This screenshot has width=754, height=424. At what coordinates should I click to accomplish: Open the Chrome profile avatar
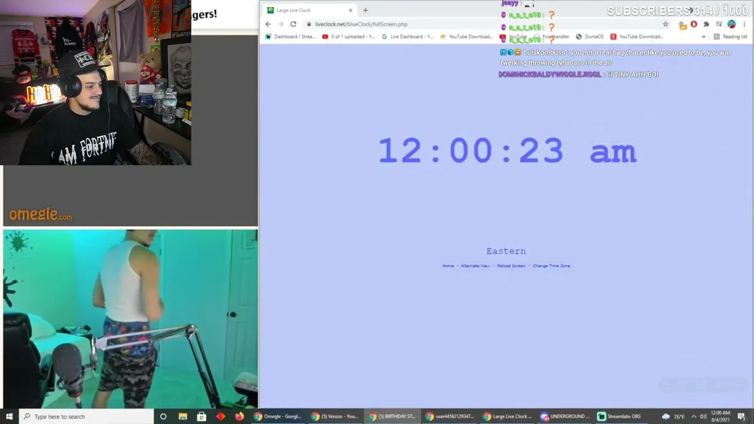click(x=732, y=24)
